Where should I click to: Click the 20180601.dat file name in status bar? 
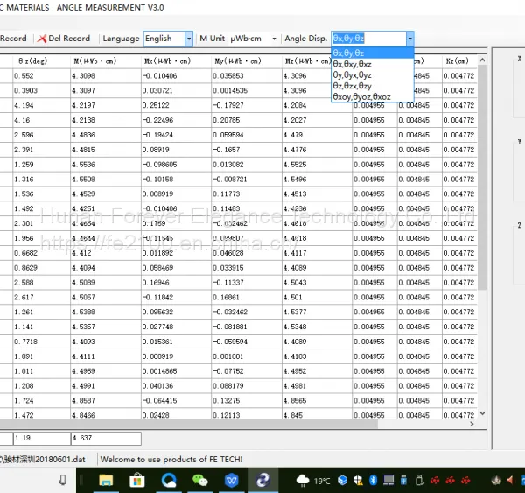43,460
